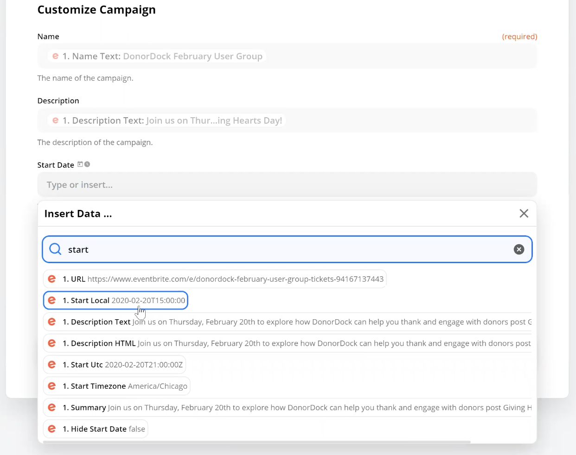Click the 'Name' field label
The image size is (576, 455).
[x=48, y=37]
